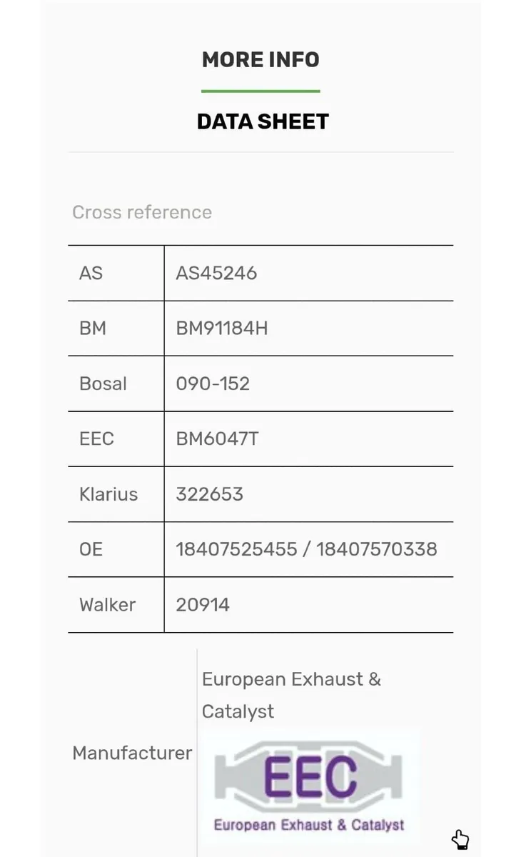
Task: Click European Exhaust & Catalyst manufacturer name
Action: pyautogui.click(x=291, y=695)
